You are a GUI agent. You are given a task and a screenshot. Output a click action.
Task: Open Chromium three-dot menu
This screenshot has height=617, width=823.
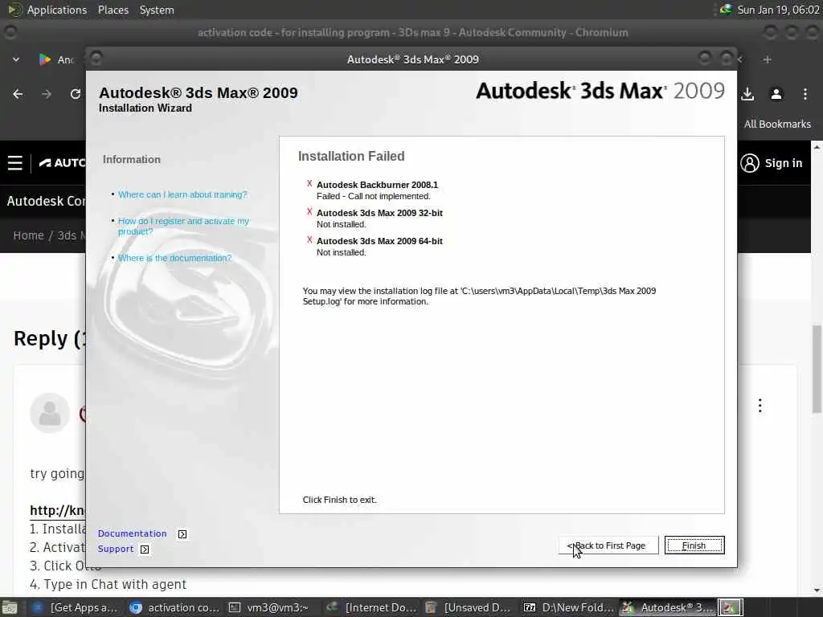[x=805, y=94]
